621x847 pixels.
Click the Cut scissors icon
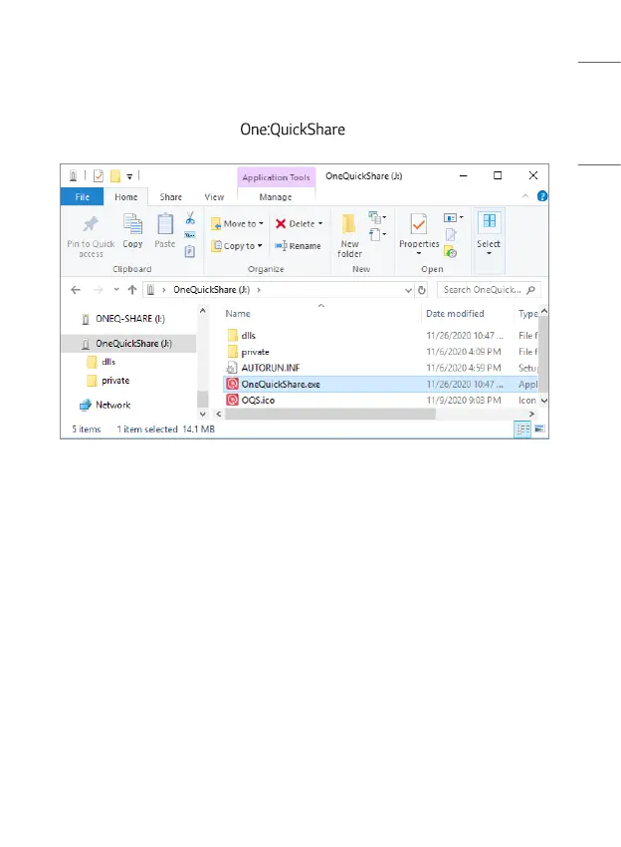coord(190,218)
